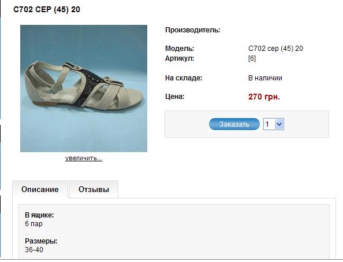Click the C702 СЕР (45) 20 heading
The image size is (343, 262).
47,9
